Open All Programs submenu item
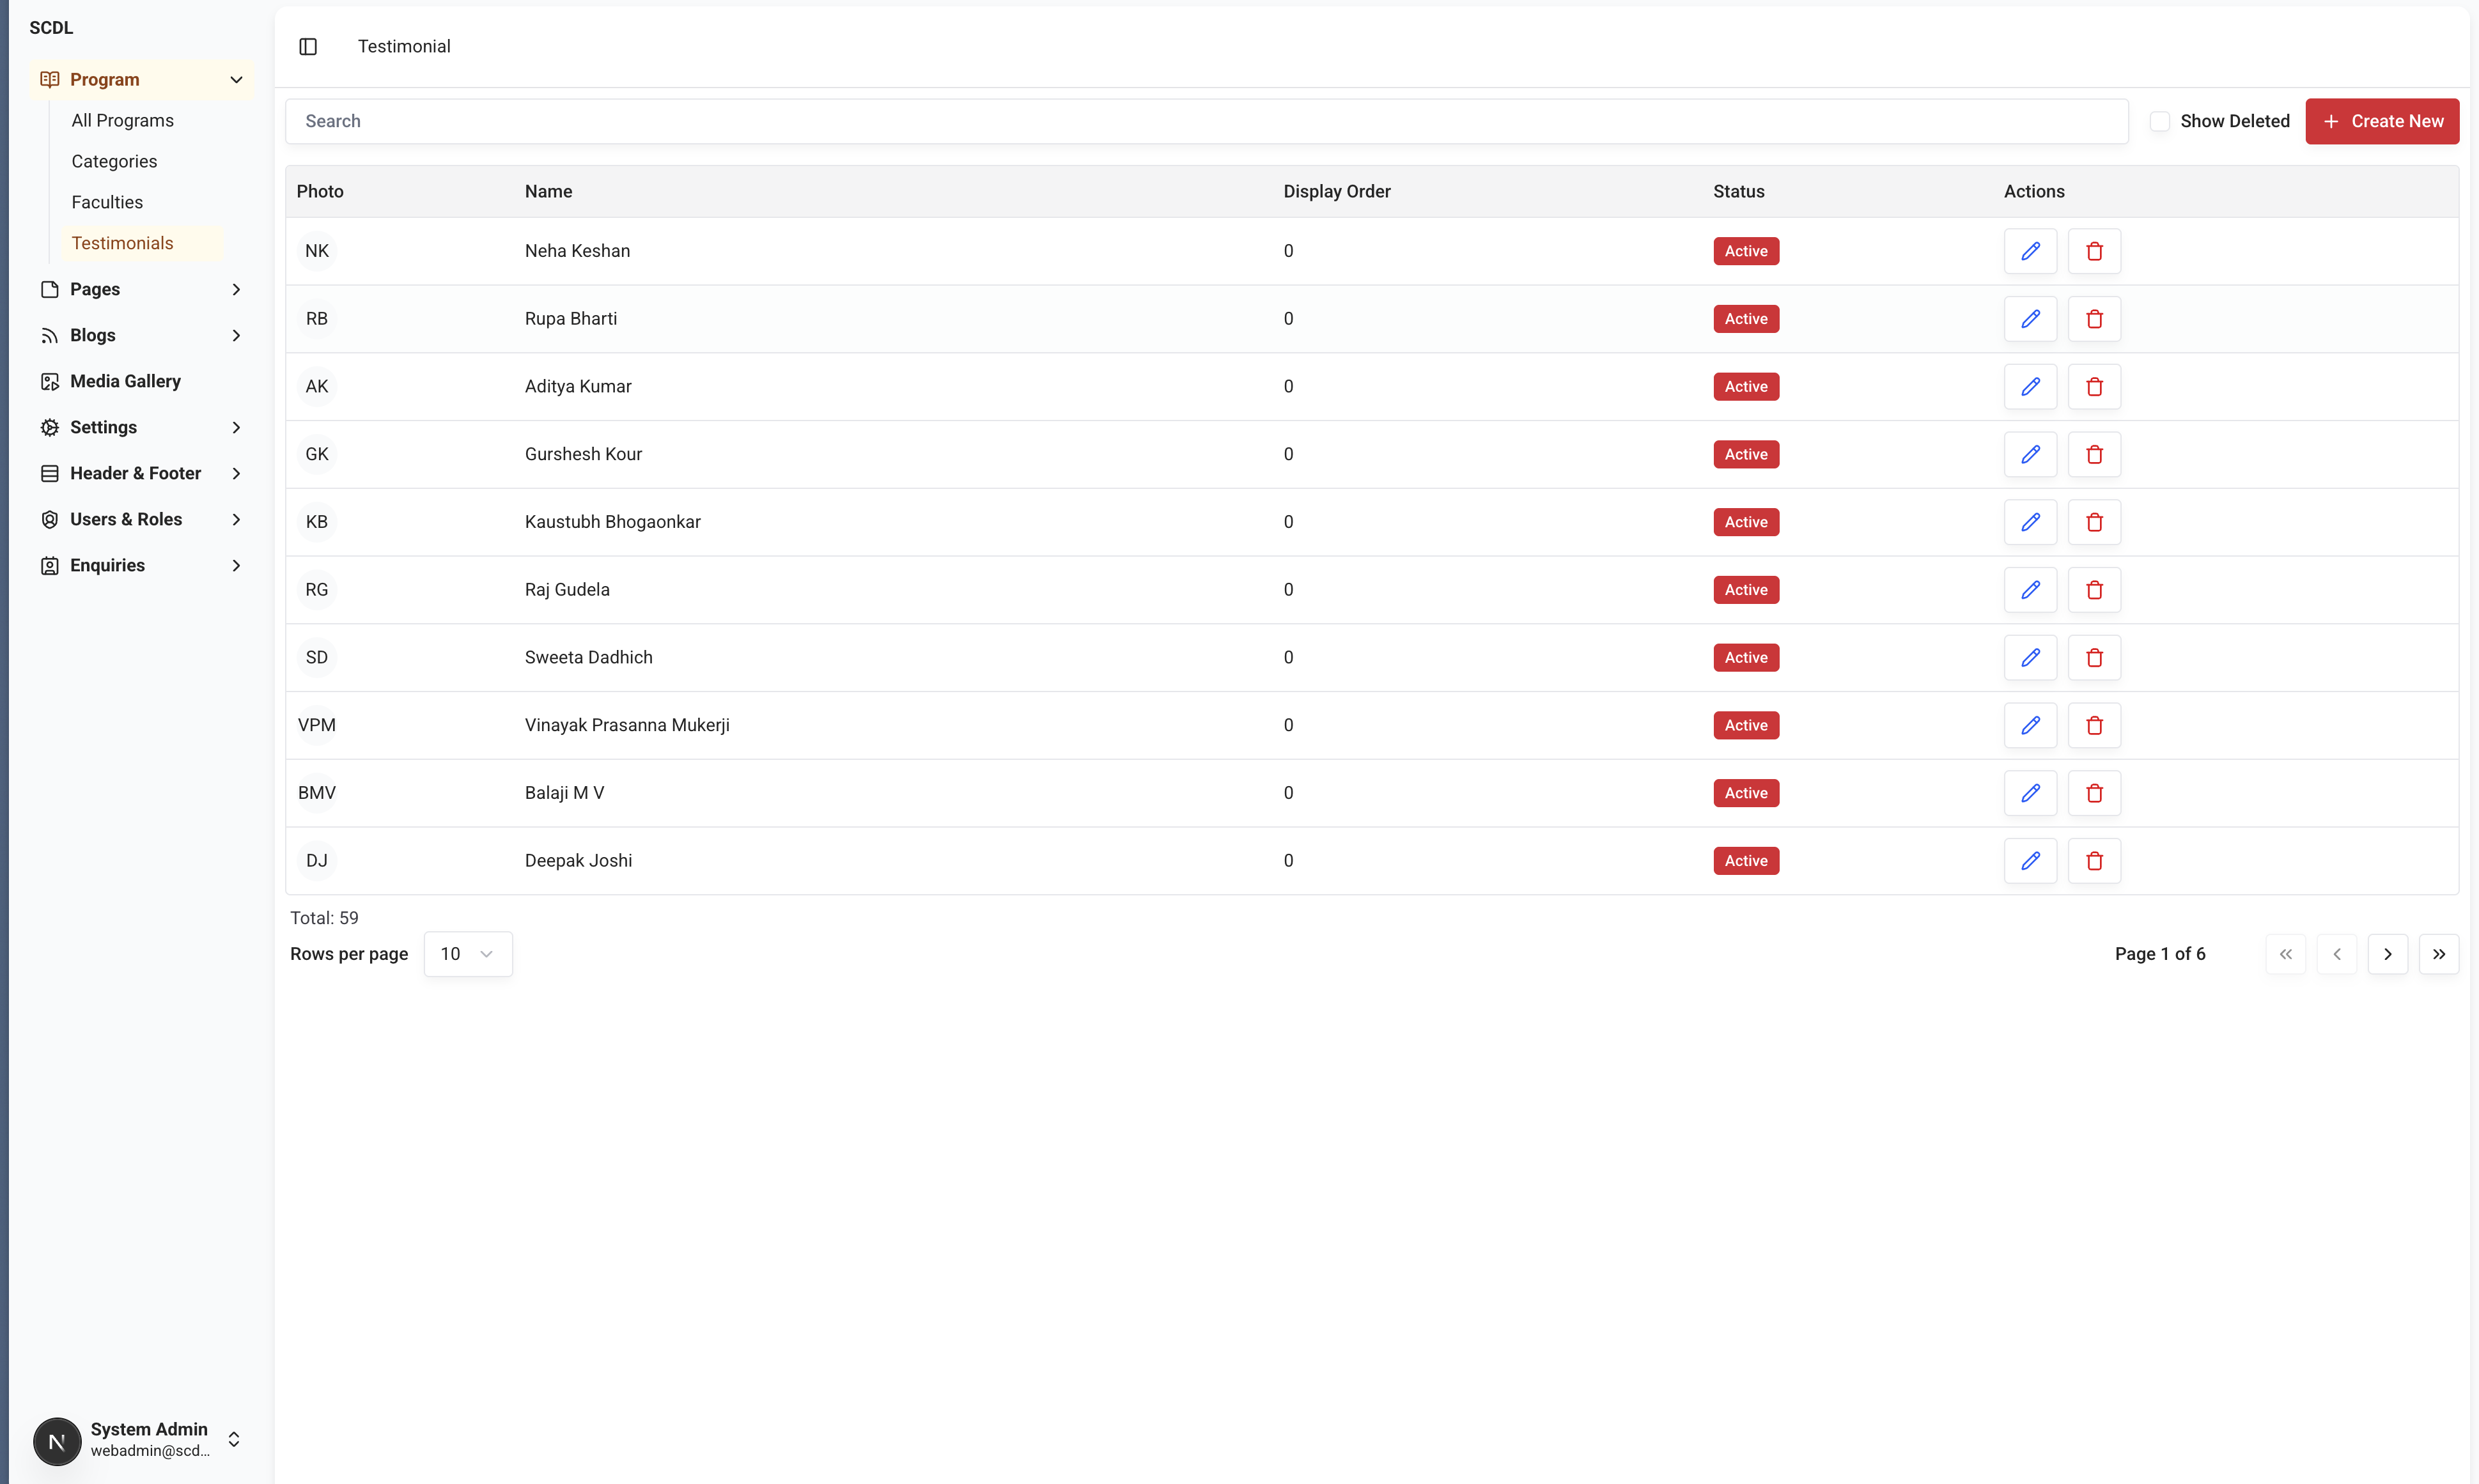Screen dimensions: 2479x1484 (122, 120)
